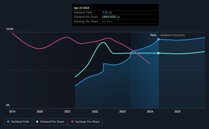The image size is (209, 129).
Task: Select the 2024 x-axis label
Action: tap(150, 111)
